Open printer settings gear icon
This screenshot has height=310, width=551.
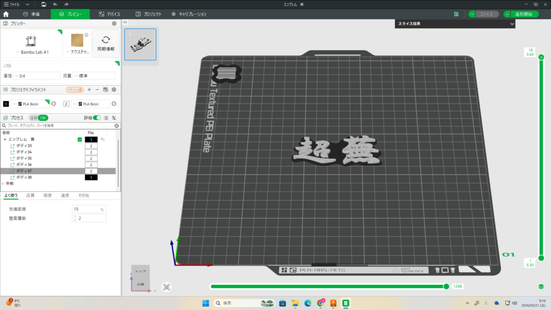pyautogui.click(x=114, y=24)
